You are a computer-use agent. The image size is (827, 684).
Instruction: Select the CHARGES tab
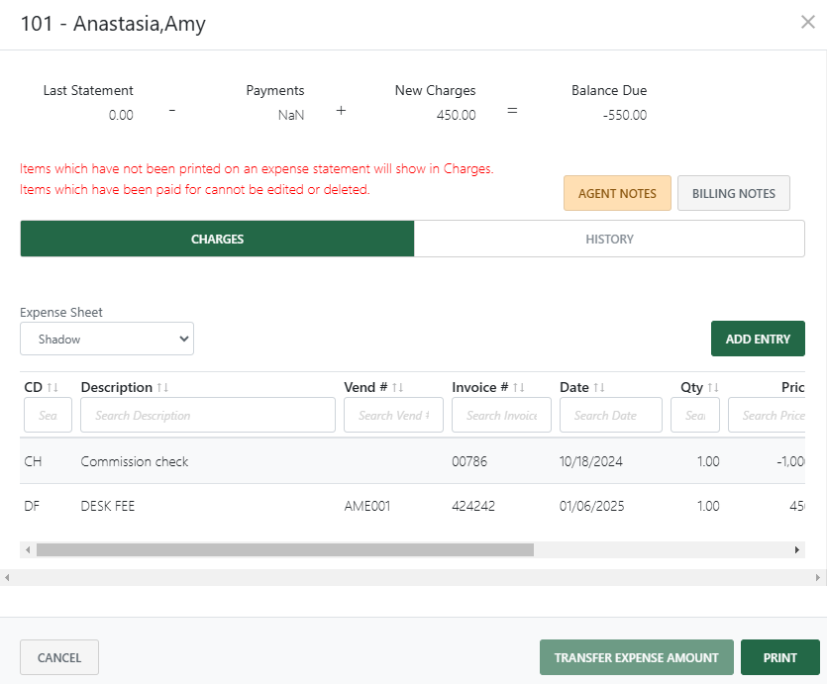217,239
